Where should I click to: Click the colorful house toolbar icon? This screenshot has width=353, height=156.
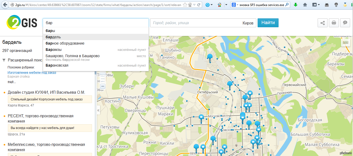tap(219, 5)
